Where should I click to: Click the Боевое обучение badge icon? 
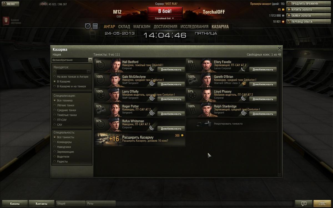pyautogui.click(x=6, y=21)
